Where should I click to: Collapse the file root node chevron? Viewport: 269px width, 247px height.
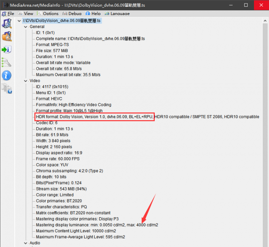(19, 21)
